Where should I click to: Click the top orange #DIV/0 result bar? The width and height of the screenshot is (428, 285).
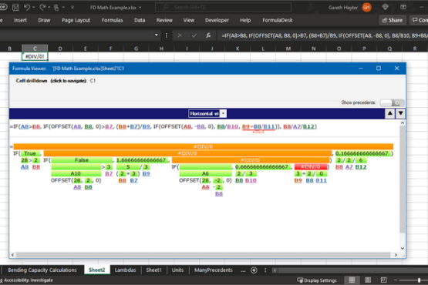(204, 146)
